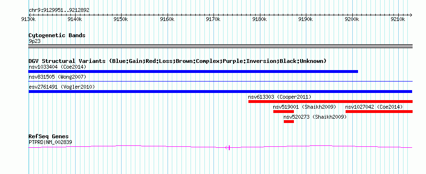426x174 pixels.
Task: Select the nsv1027042 (Coe2014) red bar
Action: click(x=379, y=112)
